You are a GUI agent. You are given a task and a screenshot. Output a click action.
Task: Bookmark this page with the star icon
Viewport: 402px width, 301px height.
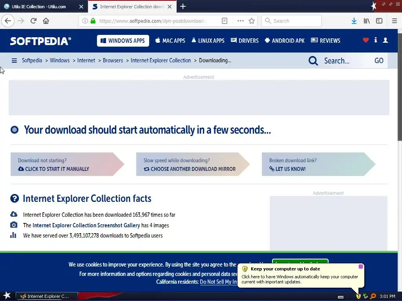[x=252, y=21]
